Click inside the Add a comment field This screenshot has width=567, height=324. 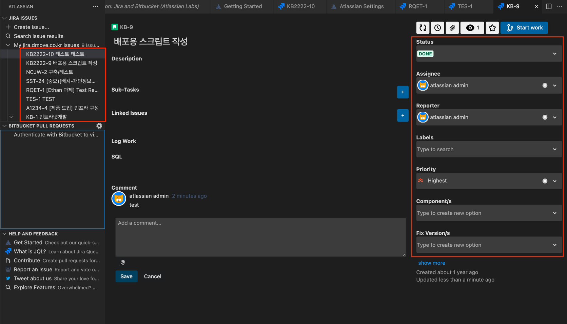[260, 237]
